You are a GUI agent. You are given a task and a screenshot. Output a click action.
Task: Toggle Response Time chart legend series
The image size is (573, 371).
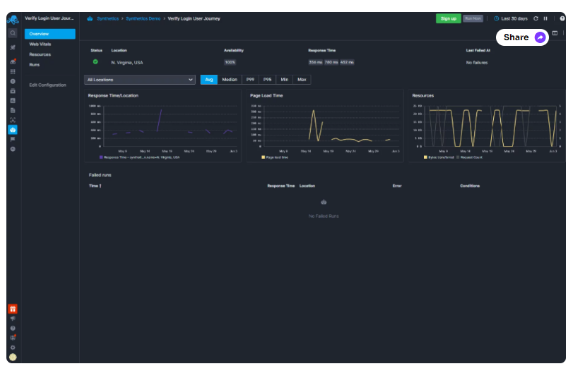click(140, 157)
